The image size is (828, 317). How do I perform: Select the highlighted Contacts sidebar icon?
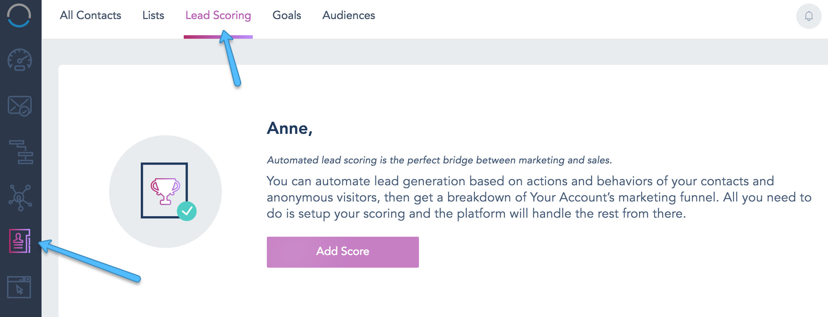(20, 241)
